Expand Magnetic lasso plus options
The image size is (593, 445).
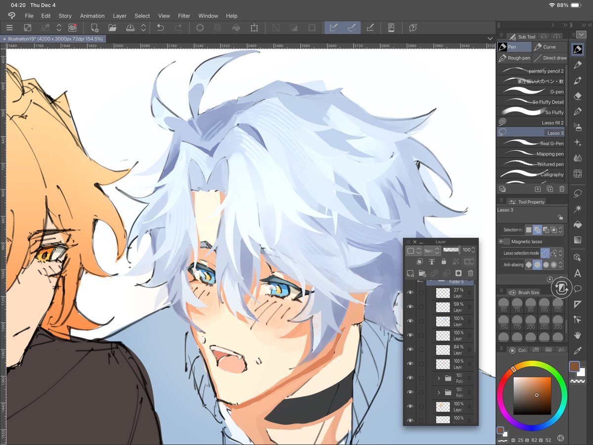[x=501, y=241]
